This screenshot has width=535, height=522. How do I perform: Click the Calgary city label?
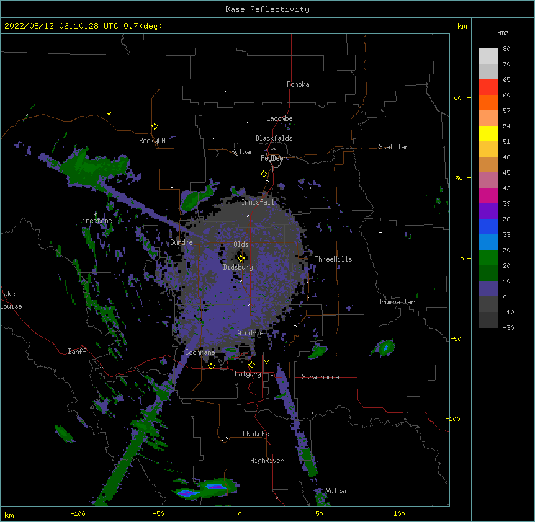[x=248, y=374]
